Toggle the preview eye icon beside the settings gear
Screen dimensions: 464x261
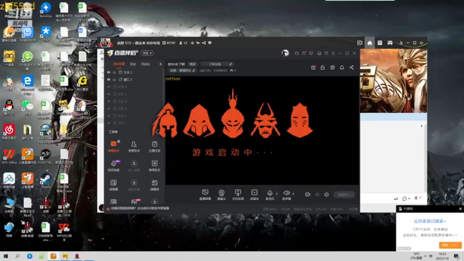pos(317,194)
